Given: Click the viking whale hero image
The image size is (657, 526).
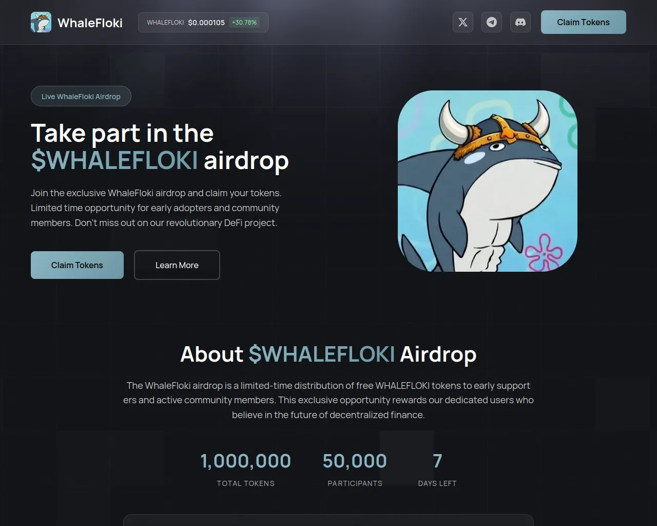Looking at the screenshot, I should (488, 181).
